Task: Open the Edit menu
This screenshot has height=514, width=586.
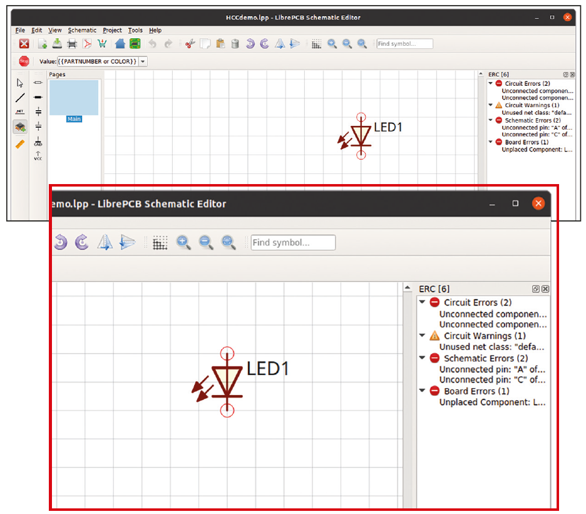Action: pyautogui.click(x=36, y=30)
